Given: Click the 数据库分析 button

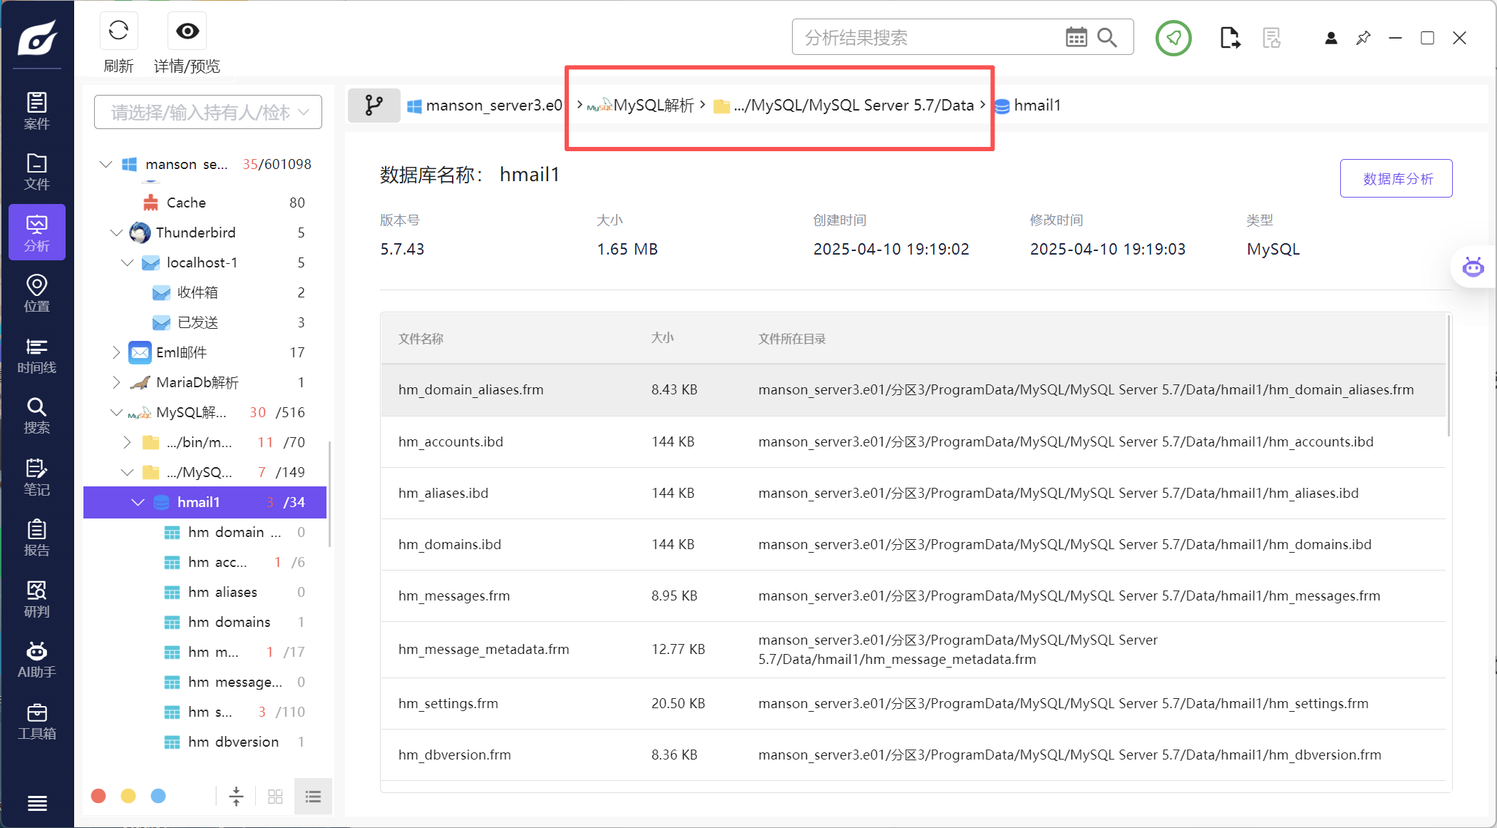Looking at the screenshot, I should [x=1396, y=178].
